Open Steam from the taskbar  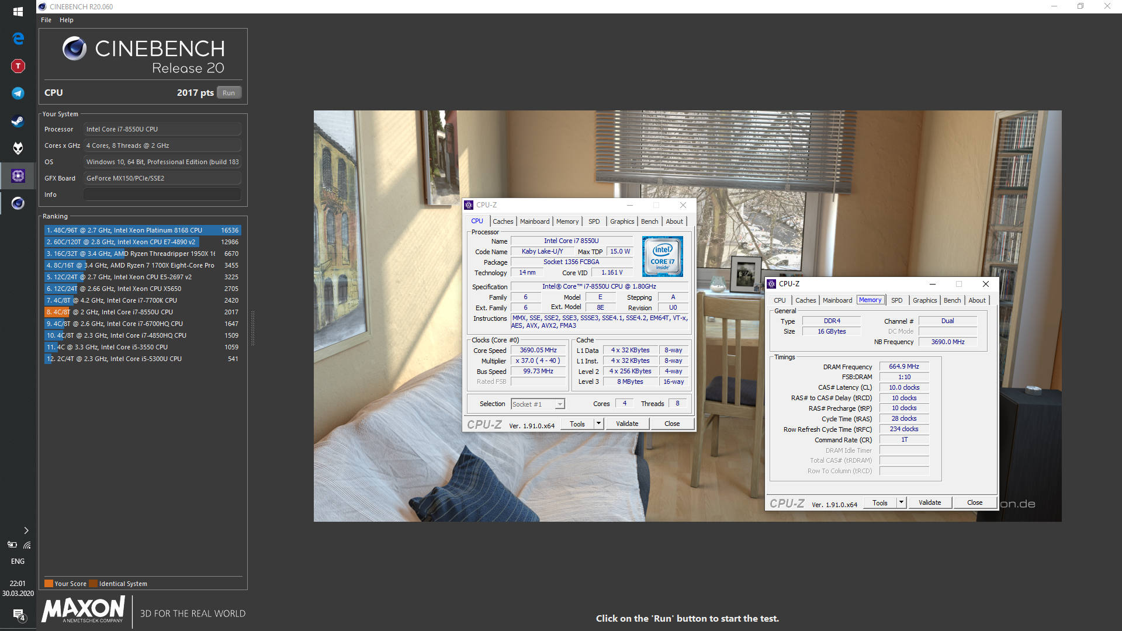tap(18, 121)
